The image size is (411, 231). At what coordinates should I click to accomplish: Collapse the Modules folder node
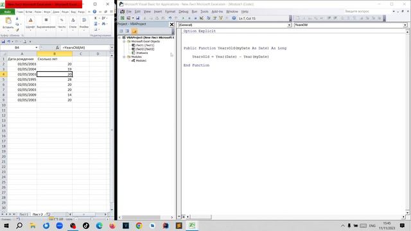(x=124, y=57)
